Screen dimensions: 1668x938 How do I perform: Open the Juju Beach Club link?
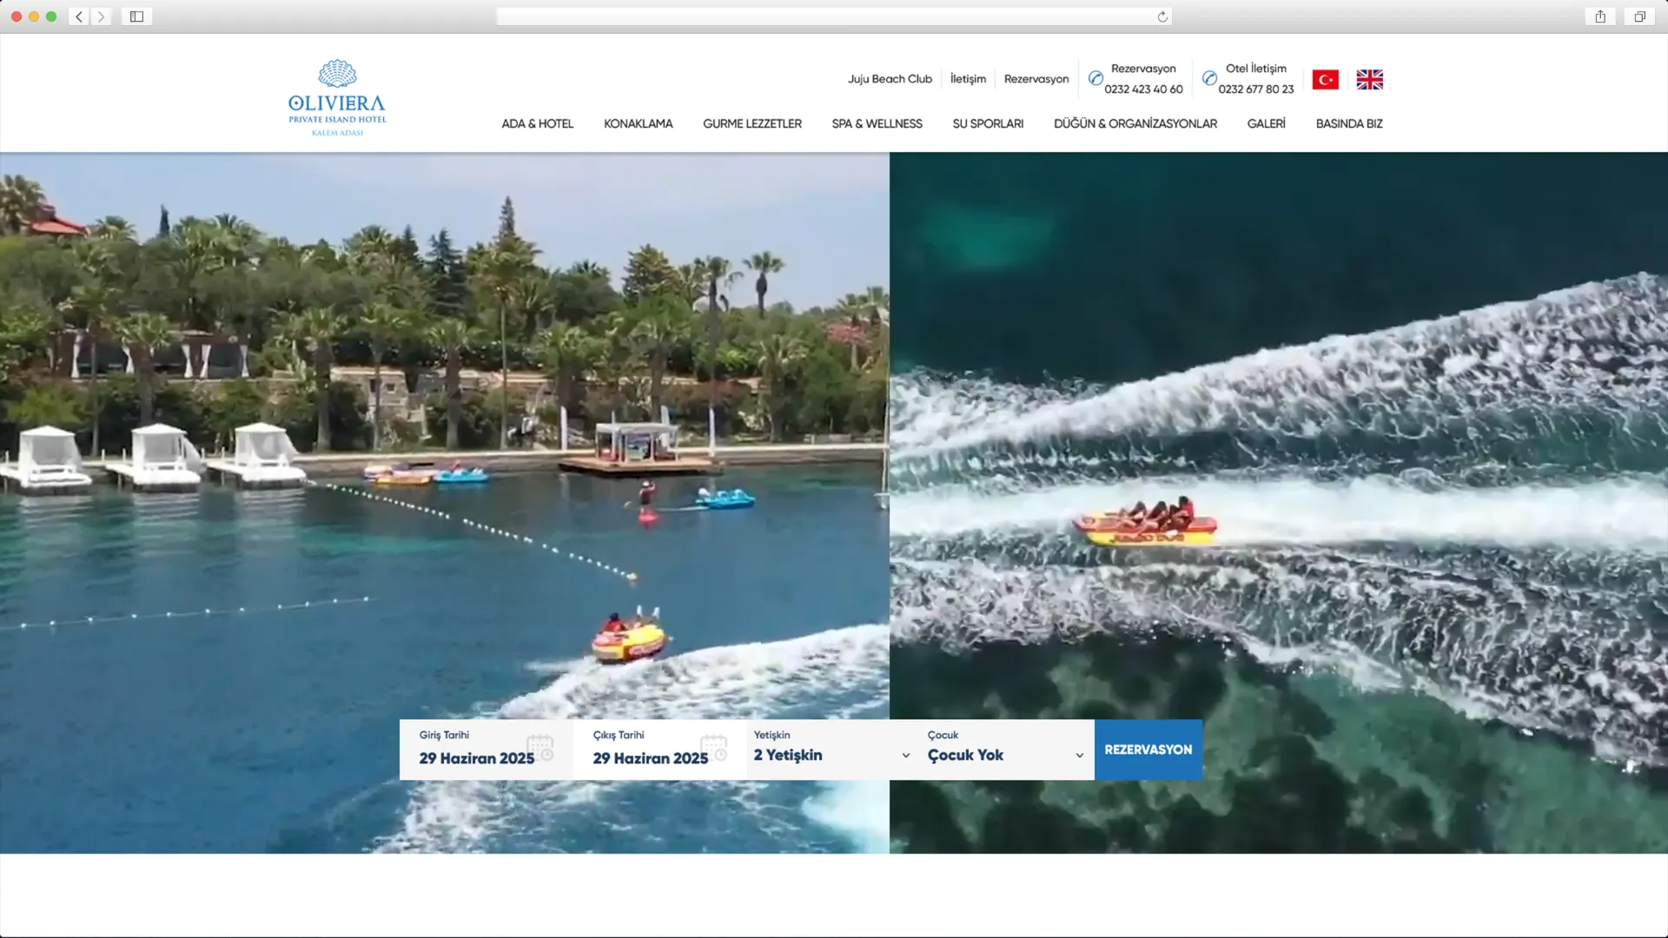pos(890,79)
